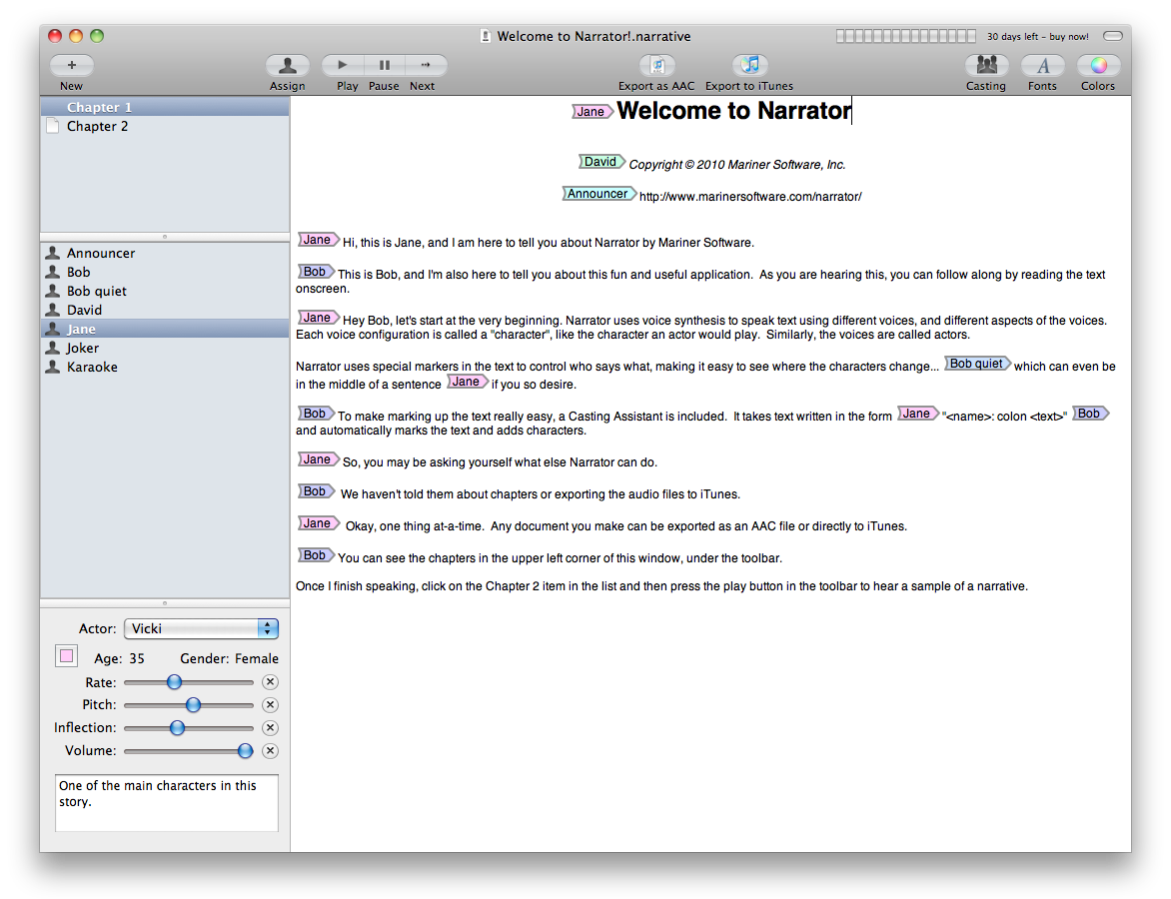
Task: Click the 'Once I finish speaking' paragraph
Action: coord(661,587)
